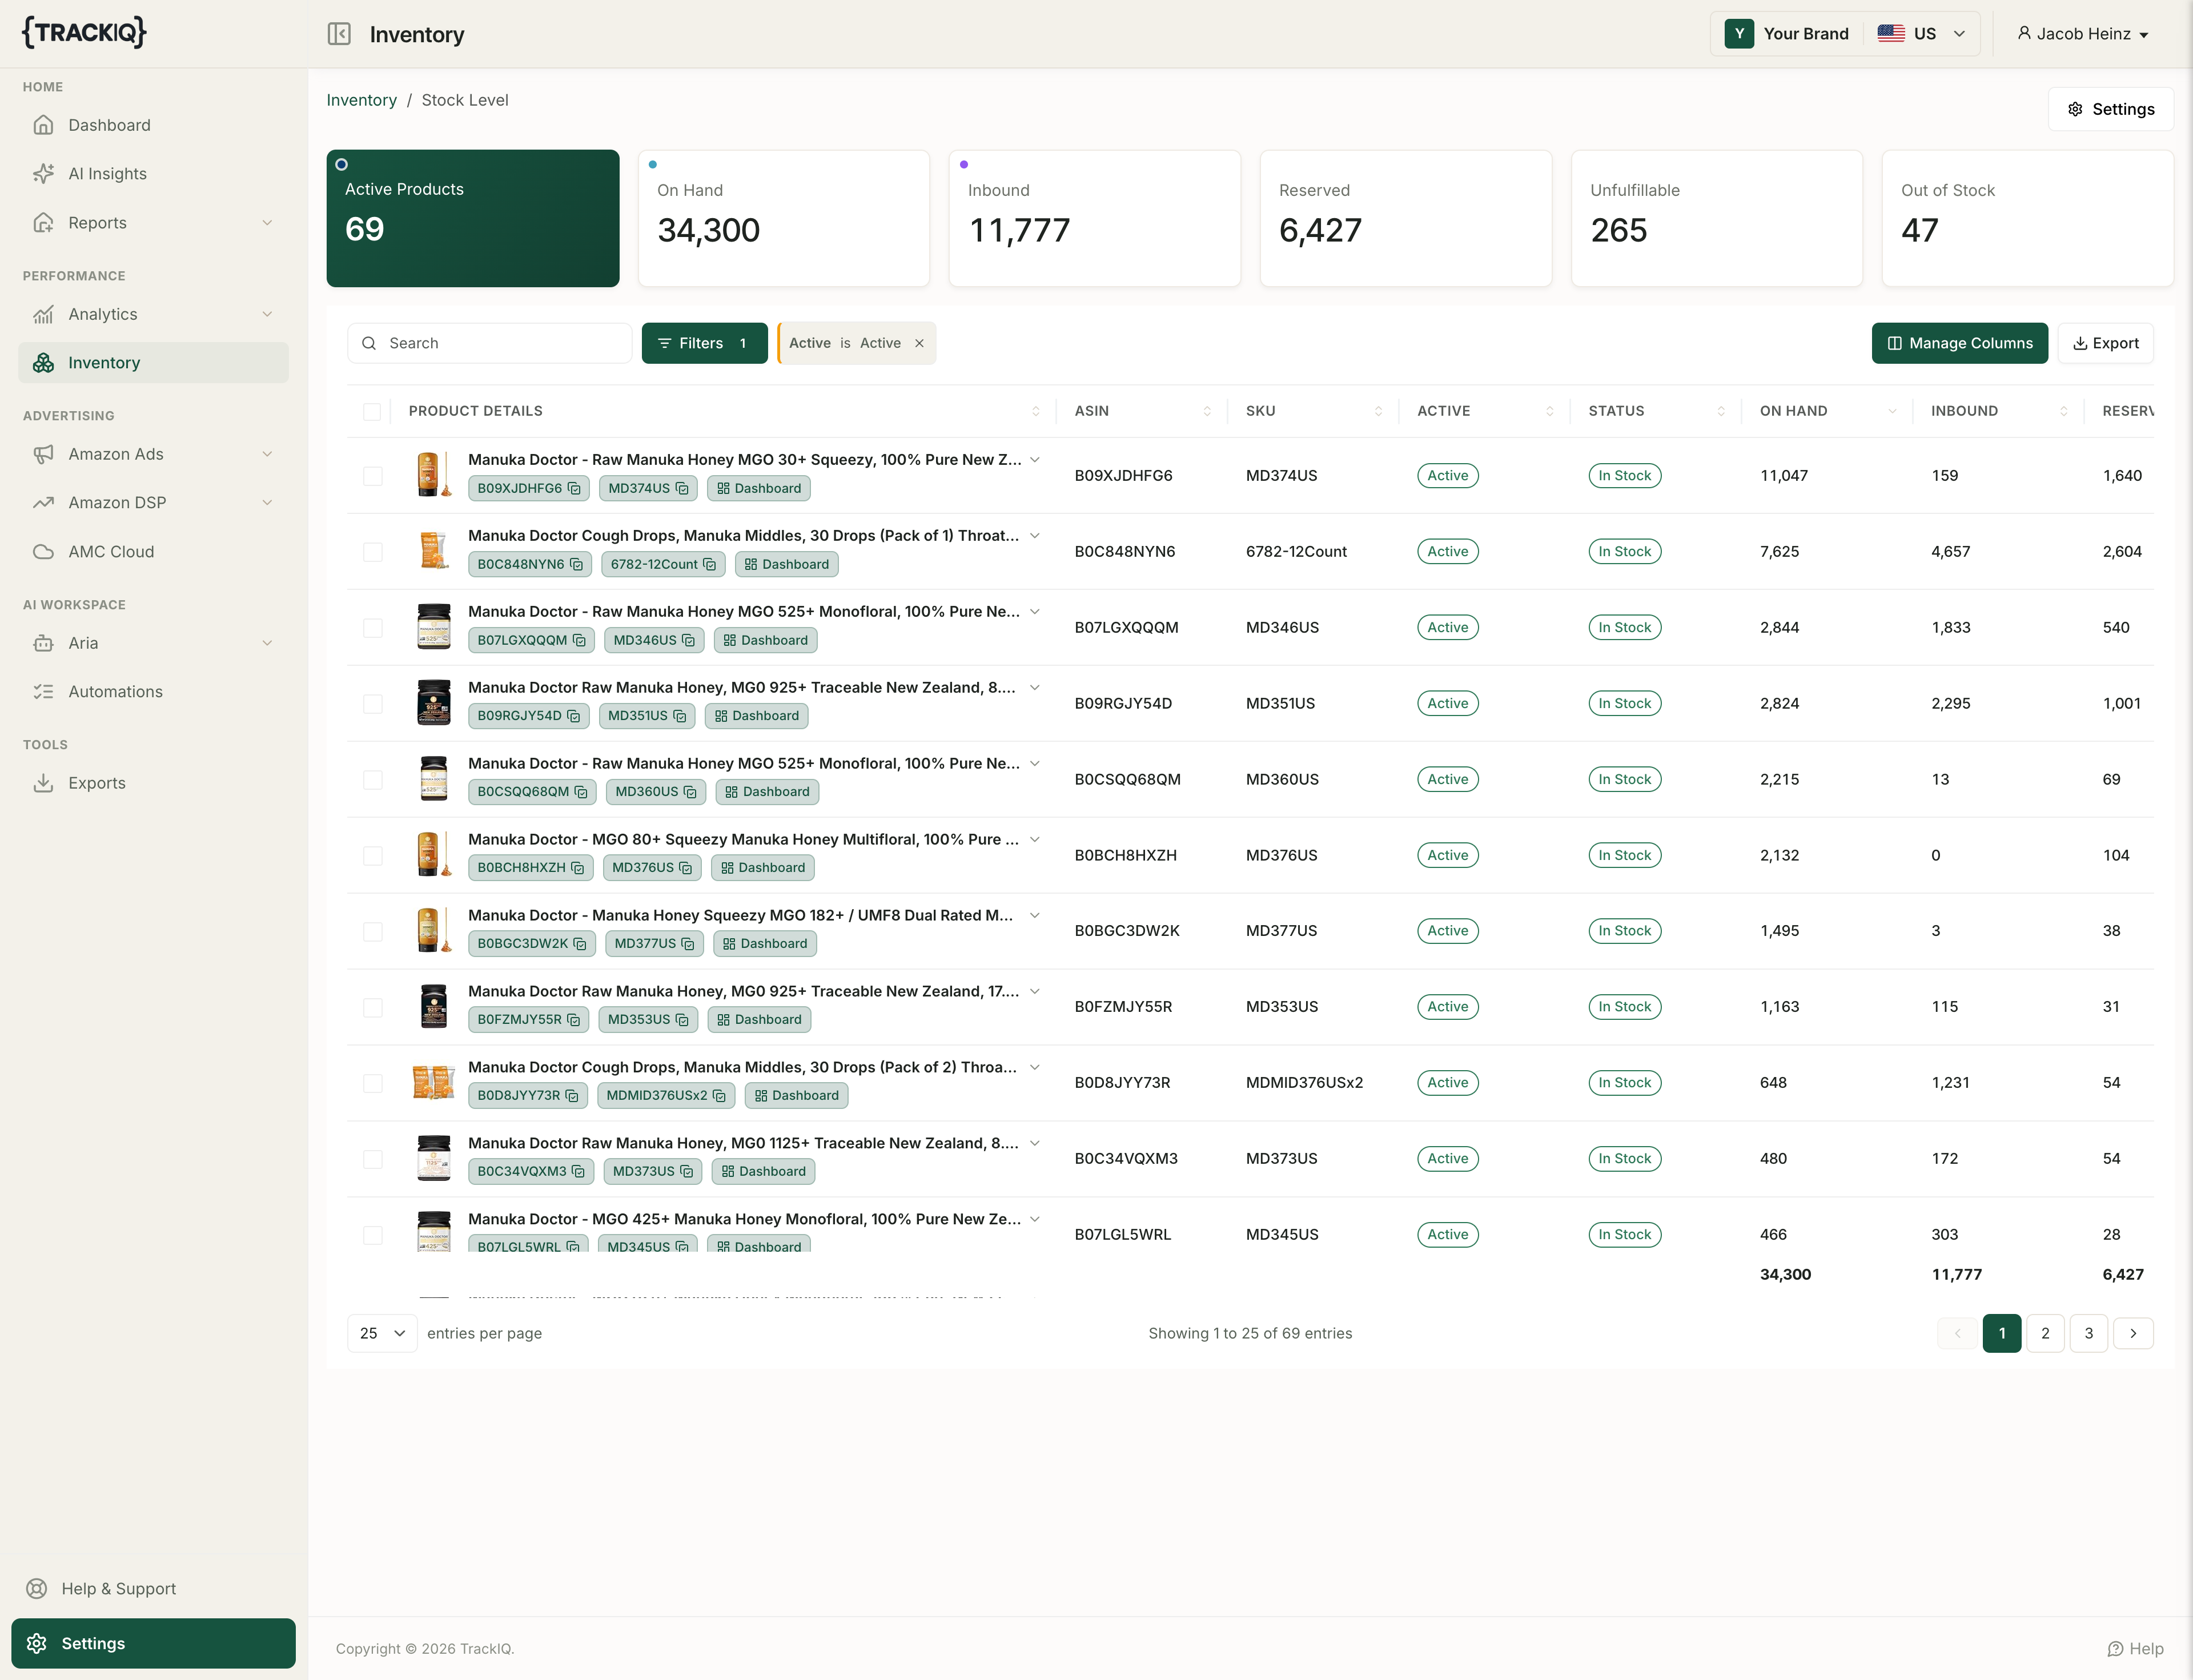Copy SKU MD374US chip icon
The width and height of the screenshot is (2193, 1680).
pyautogui.click(x=682, y=489)
